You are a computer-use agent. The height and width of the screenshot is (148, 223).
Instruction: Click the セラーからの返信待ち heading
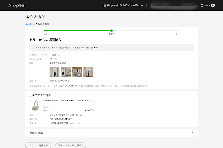[x=45, y=40]
